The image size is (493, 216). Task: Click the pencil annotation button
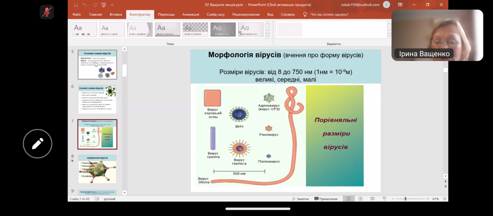38,143
